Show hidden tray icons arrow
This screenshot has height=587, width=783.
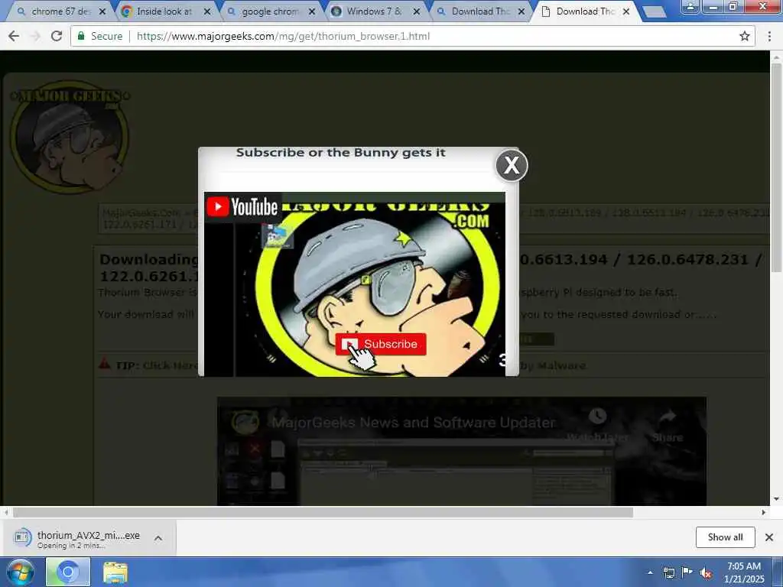pos(650,572)
